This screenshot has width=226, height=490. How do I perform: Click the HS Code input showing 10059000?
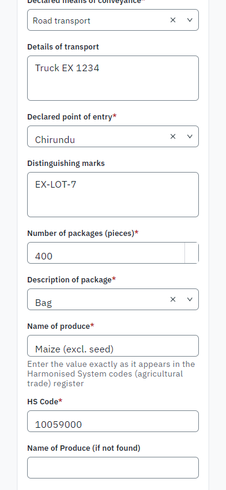(x=113, y=421)
